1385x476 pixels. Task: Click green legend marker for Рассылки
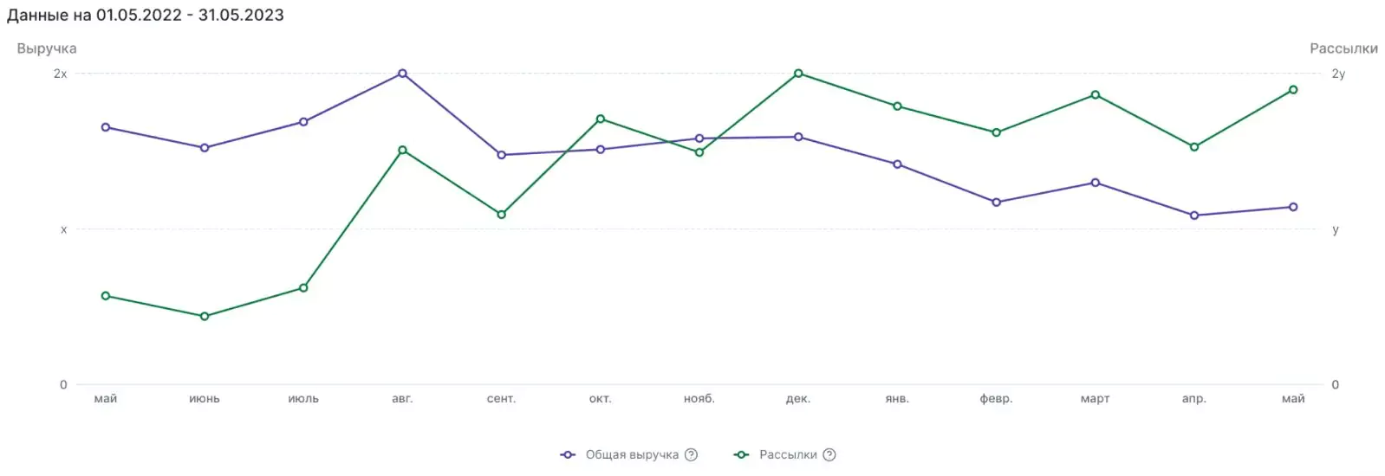[742, 455]
